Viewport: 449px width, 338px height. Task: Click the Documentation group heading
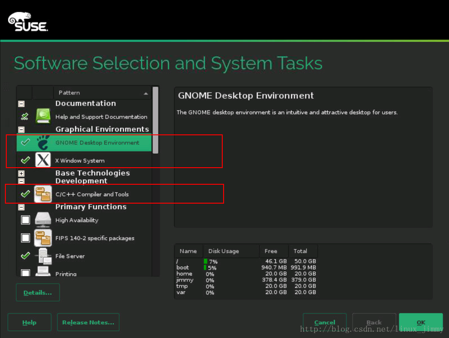pos(85,103)
